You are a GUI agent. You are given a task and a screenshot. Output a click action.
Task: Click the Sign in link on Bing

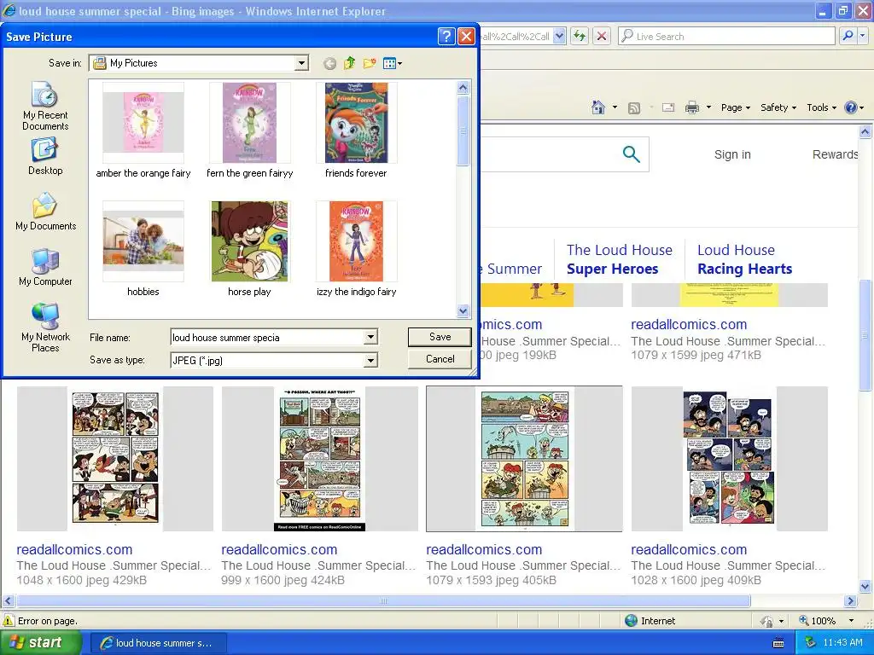[x=732, y=154]
